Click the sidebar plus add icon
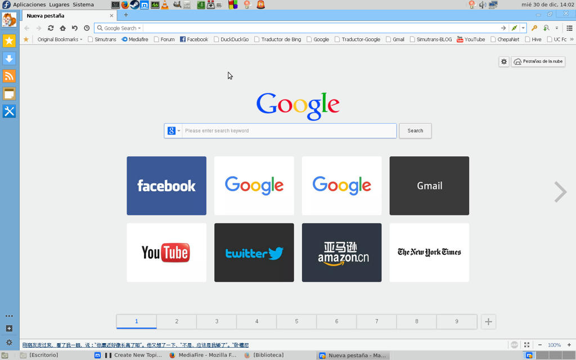The width and height of the screenshot is (576, 360). [9, 328]
